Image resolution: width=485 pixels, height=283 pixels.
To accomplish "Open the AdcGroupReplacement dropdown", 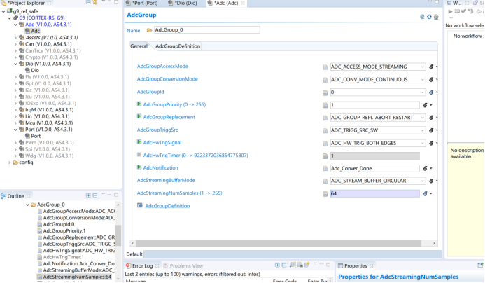I will [x=422, y=118].
